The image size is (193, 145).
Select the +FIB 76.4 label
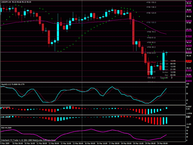[151, 32]
